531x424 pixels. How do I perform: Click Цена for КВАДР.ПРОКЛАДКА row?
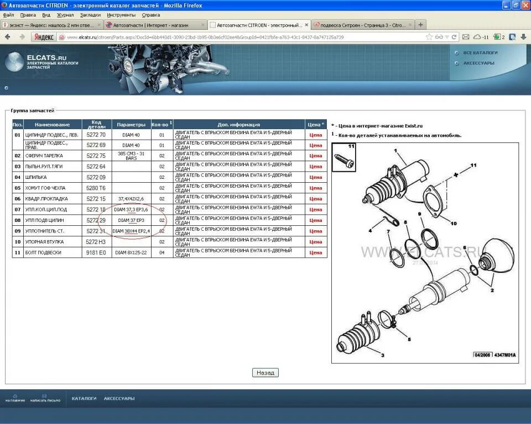click(x=315, y=199)
